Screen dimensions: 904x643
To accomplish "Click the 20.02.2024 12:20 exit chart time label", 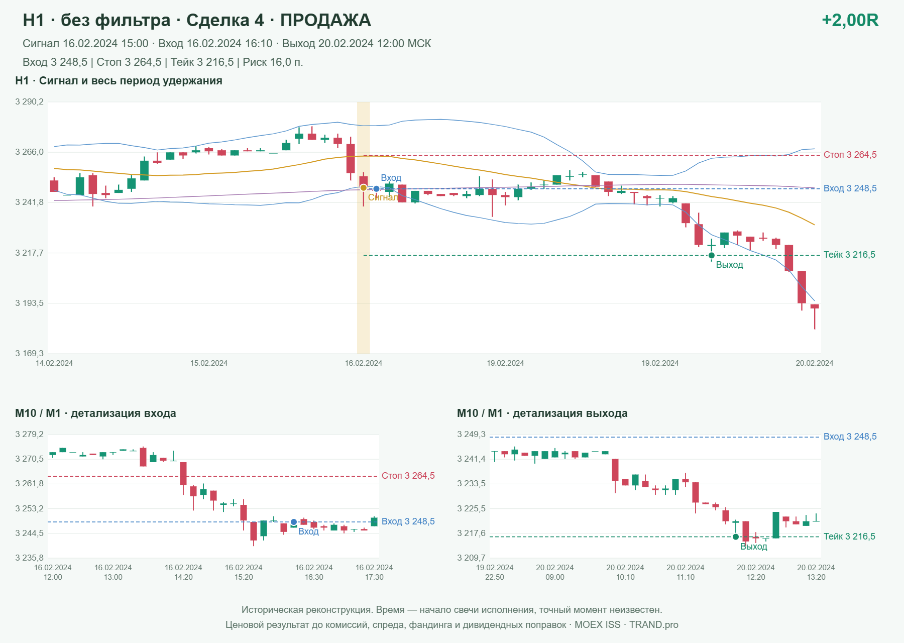I will (756, 572).
